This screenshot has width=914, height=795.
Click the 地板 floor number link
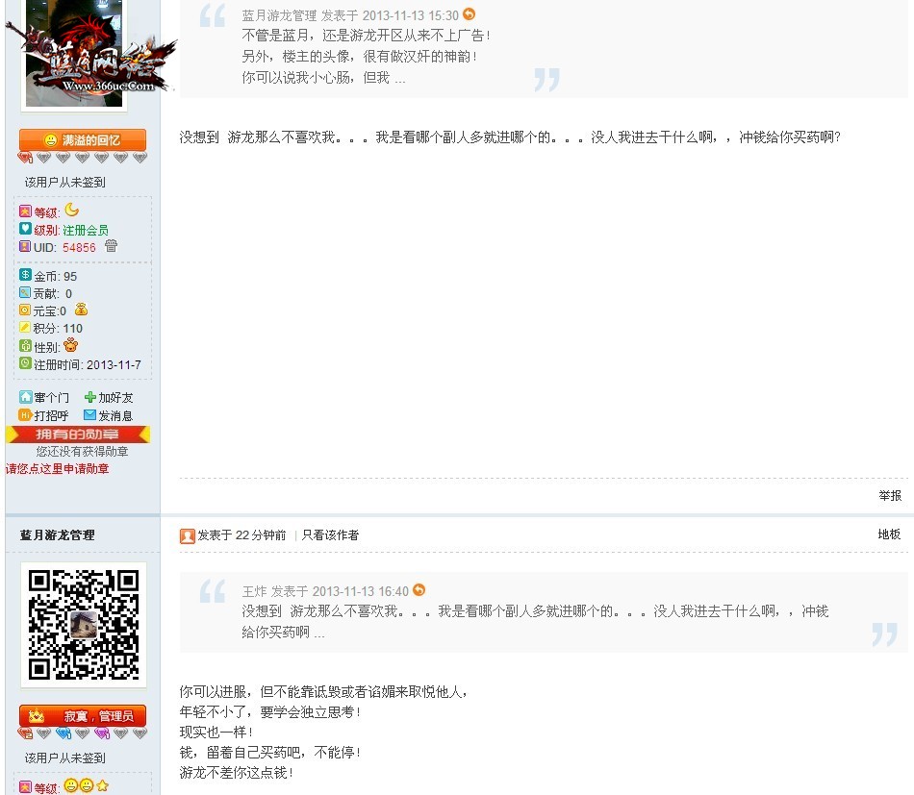889,534
